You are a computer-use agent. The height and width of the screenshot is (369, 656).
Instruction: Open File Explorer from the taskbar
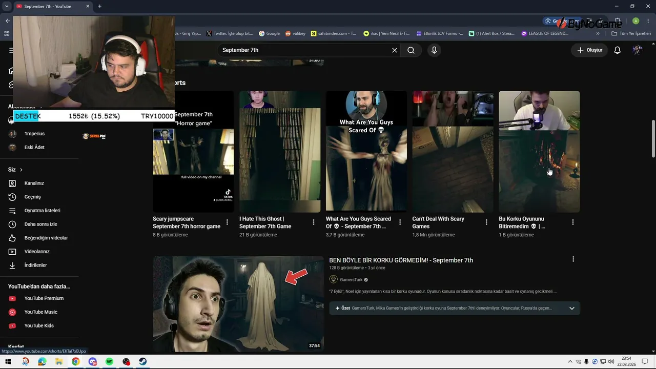coord(59,362)
